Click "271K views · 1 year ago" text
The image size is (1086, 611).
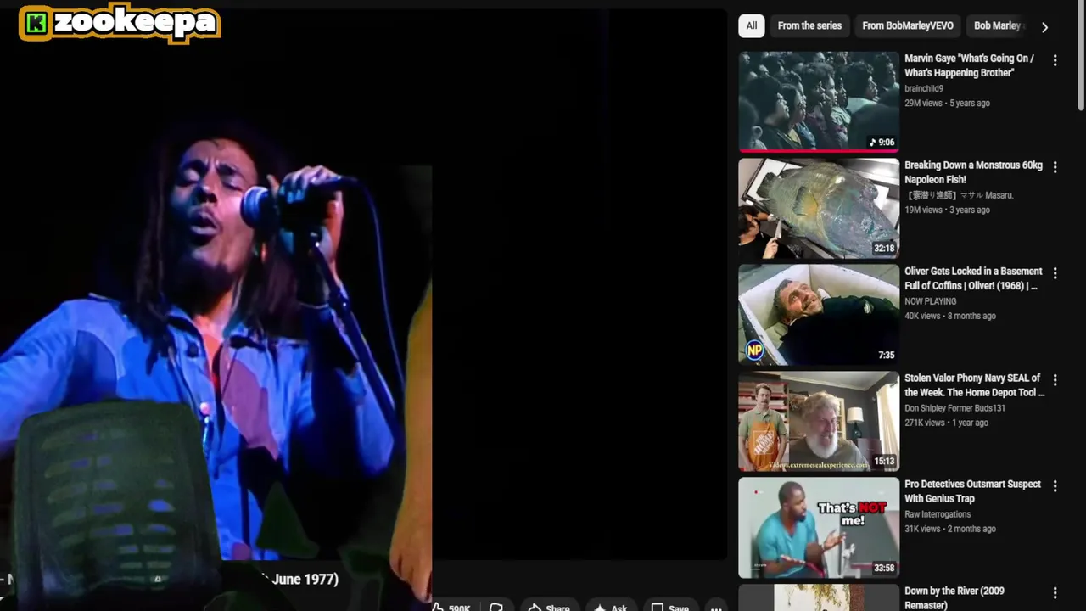(x=946, y=423)
